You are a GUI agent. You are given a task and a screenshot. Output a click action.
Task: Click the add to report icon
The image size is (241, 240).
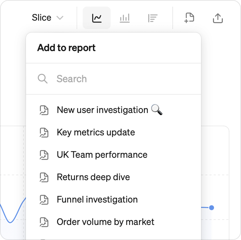pyautogui.click(x=189, y=18)
